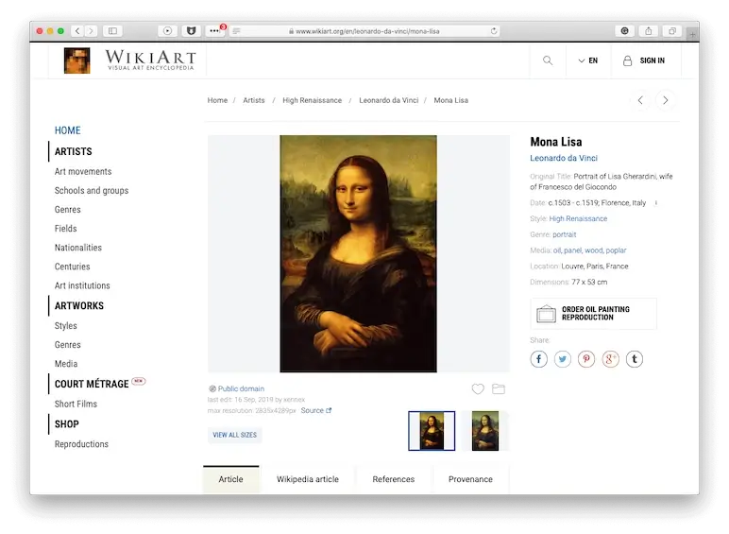Select the second Mona Lisa thumbnail
729x534 pixels.
(x=485, y=431)
